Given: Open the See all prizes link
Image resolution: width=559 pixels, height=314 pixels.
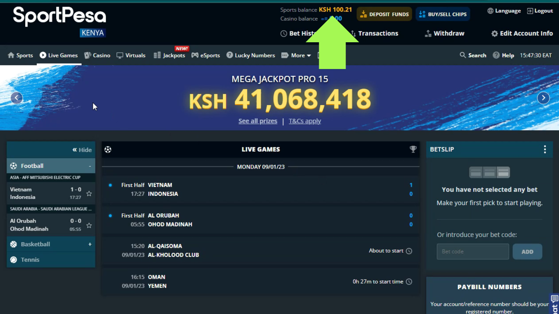Looking at the screenshot, I should coord(258,121).
